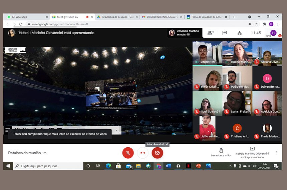Toggle the microphone mute button
This screenshot has width=287, height=190.
point(128,153)
